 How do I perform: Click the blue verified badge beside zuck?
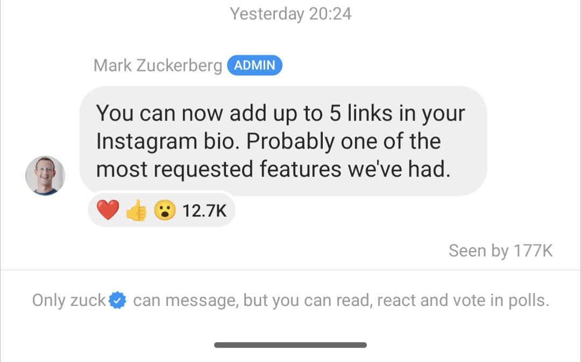click(117, 301)
